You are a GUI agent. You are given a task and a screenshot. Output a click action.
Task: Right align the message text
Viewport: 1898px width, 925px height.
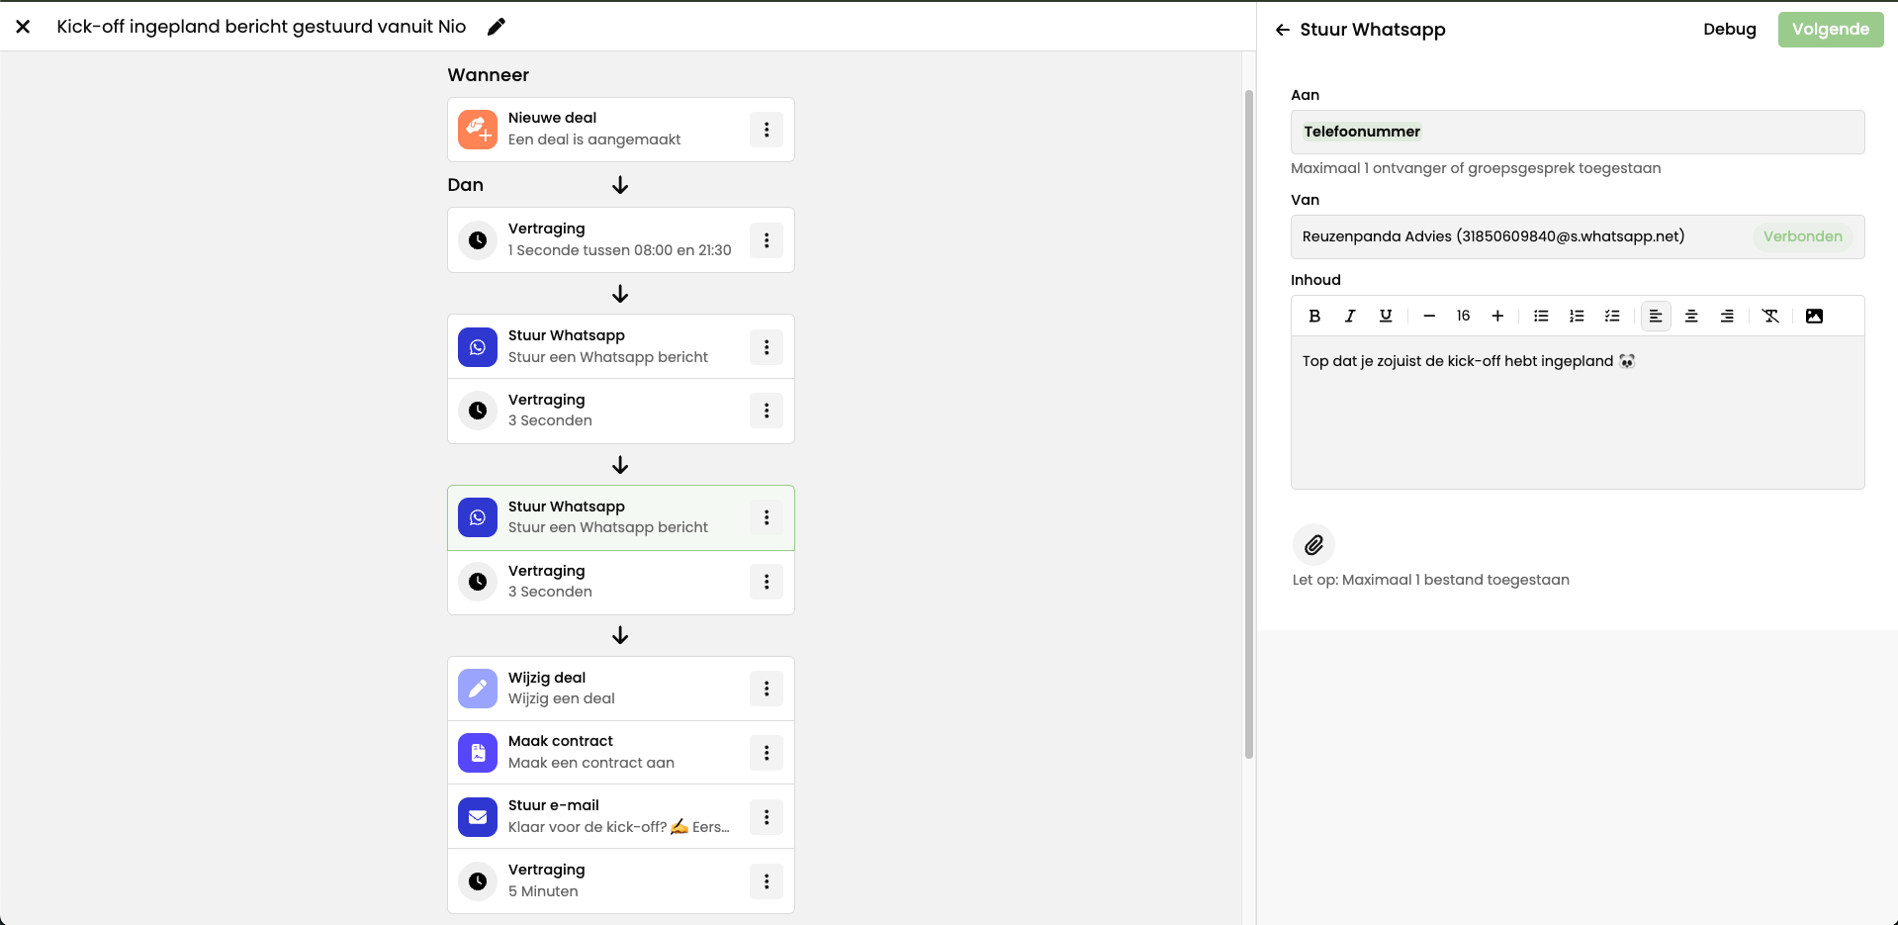[1727, 316]
